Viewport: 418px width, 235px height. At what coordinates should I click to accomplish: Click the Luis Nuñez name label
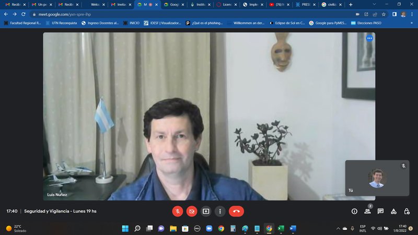tap(57, 195)
